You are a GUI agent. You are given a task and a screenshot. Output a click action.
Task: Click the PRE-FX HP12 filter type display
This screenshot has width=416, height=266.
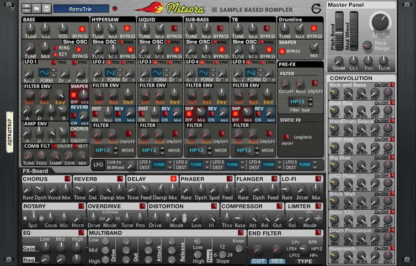(298, 102)
